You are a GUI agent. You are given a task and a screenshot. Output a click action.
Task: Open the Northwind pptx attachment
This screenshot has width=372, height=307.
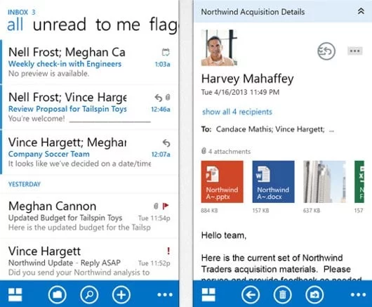pyautogui.click(x=222, y=182)
